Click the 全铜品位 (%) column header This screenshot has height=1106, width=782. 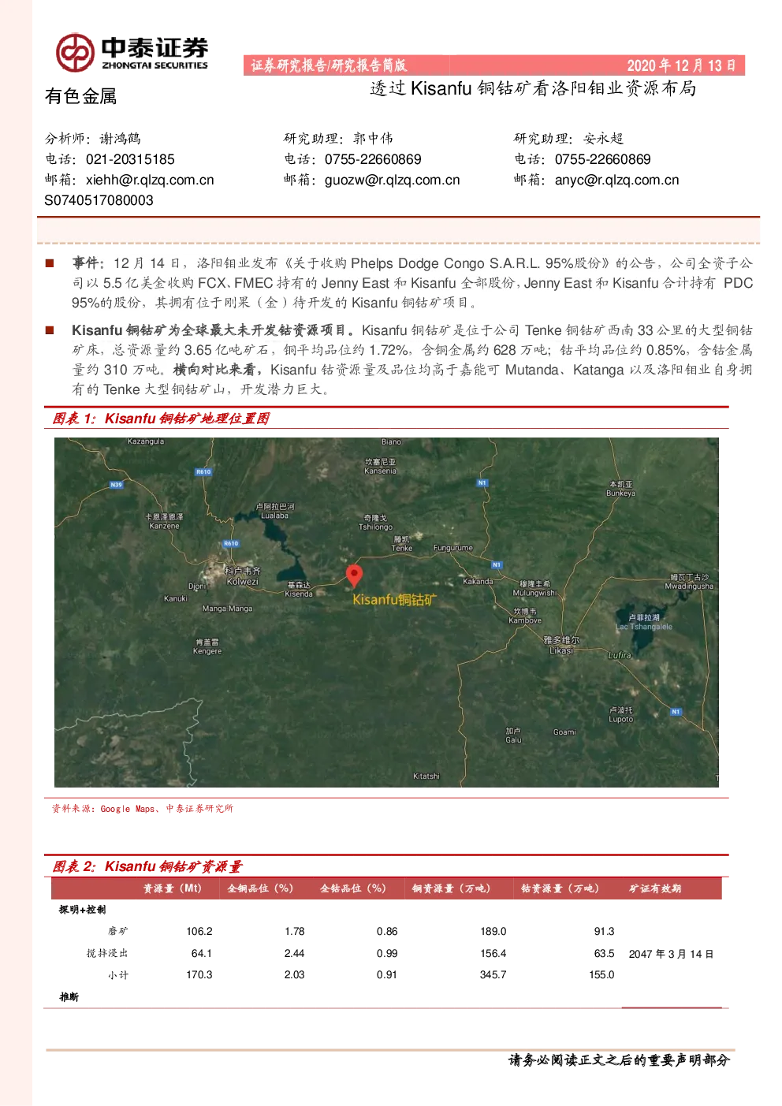click(260, 888)
